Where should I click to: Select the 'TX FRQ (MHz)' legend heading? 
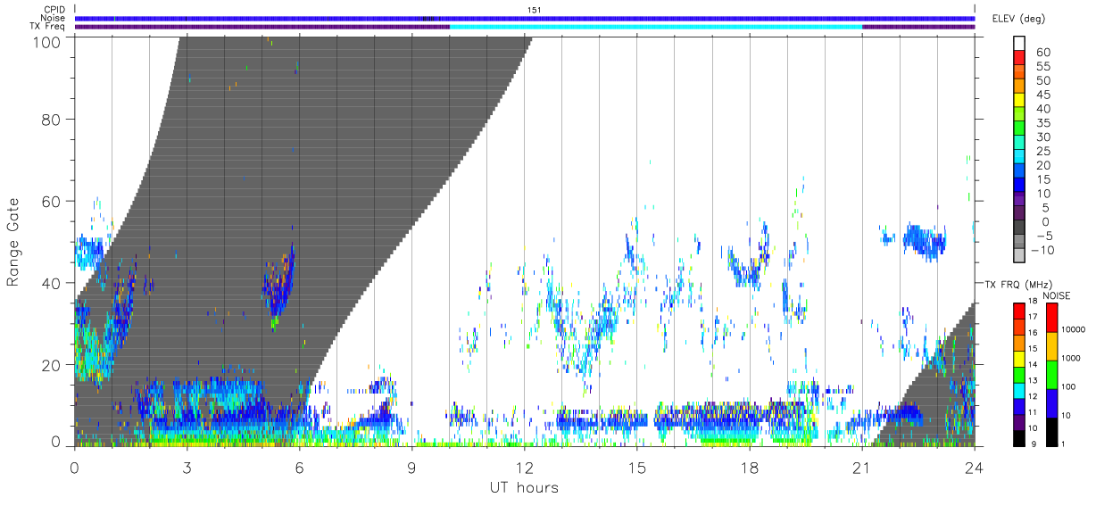point(1017,284)
